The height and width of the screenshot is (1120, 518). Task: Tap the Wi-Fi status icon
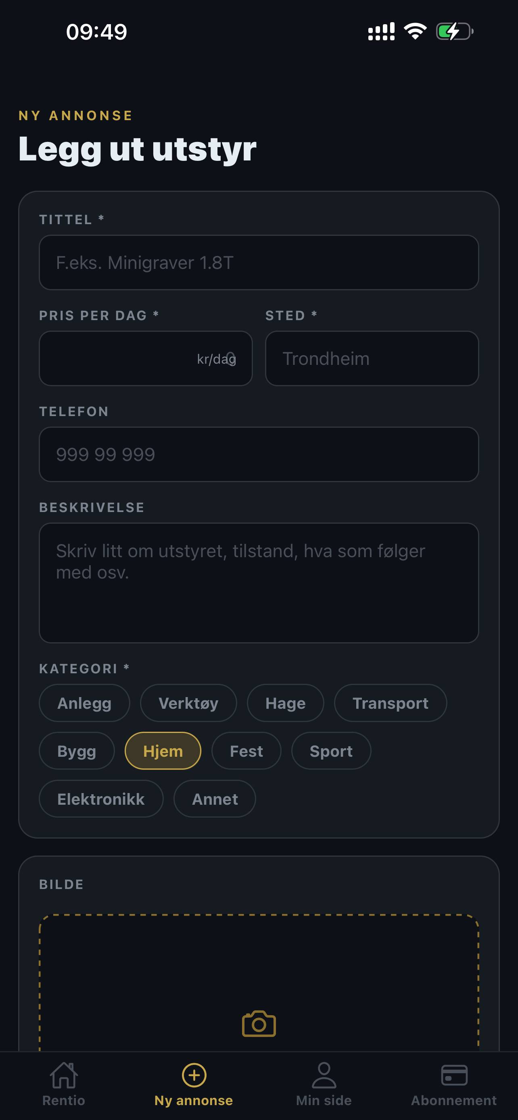415,31
